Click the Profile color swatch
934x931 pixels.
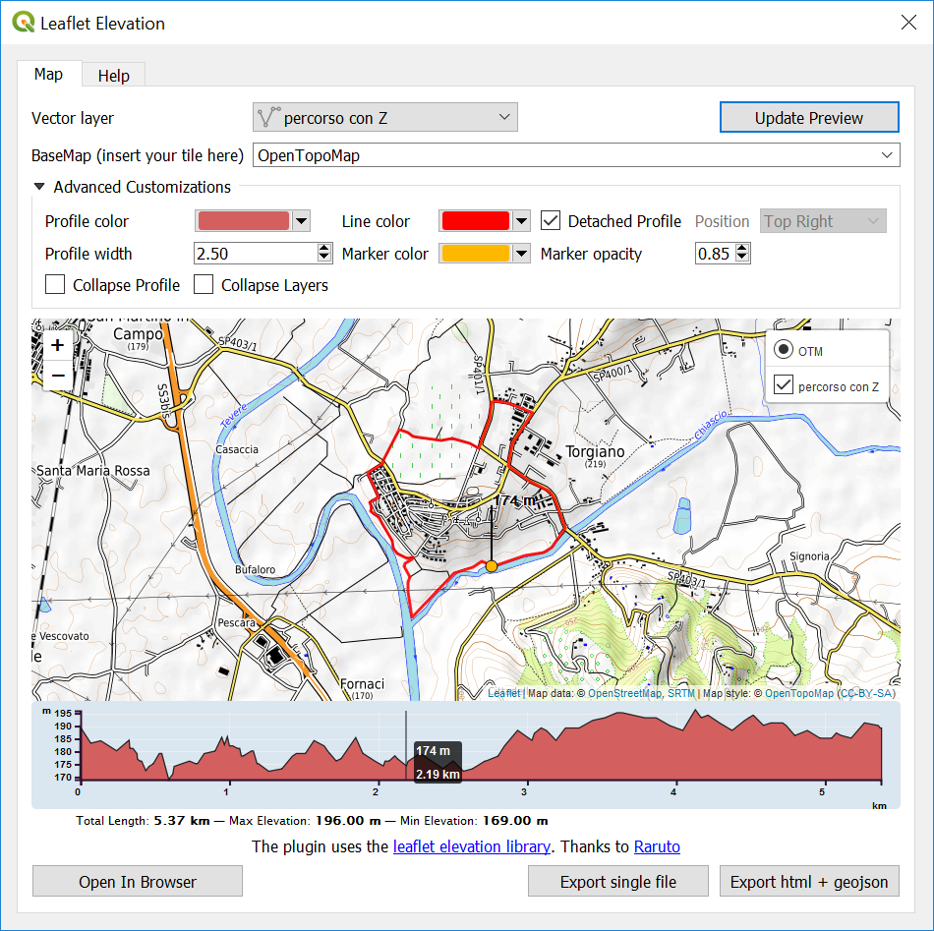[244, 221]
